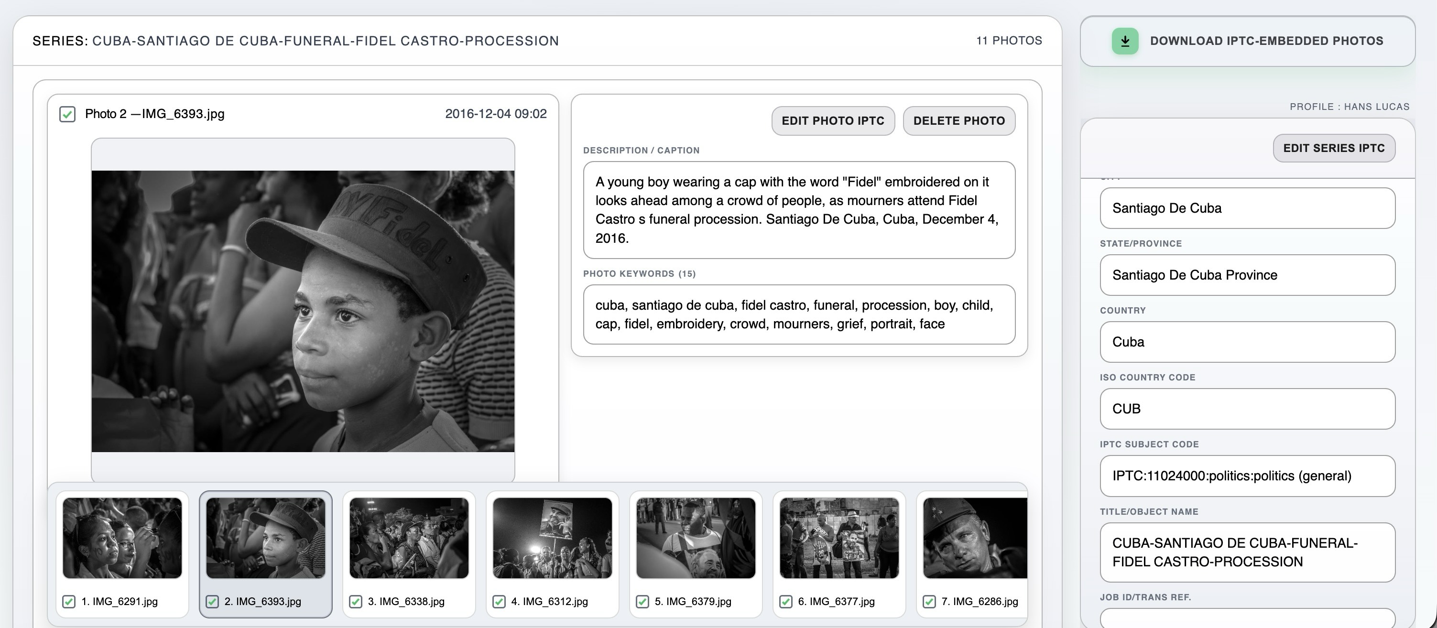Image resolution: width=1437 pixels, height=628 pixels.
Task: Click the Edit Photo IPTC button
Action: [x=832, y=120]
